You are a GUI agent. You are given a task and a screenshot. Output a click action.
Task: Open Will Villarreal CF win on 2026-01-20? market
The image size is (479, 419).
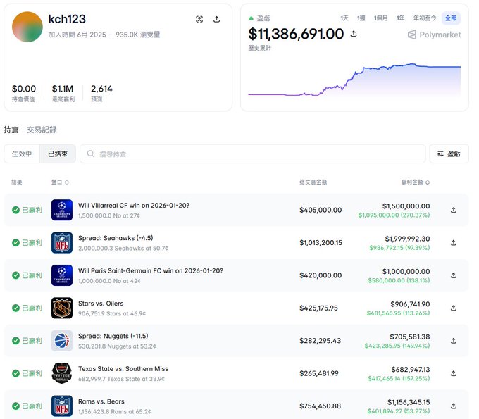click(134, 205)
